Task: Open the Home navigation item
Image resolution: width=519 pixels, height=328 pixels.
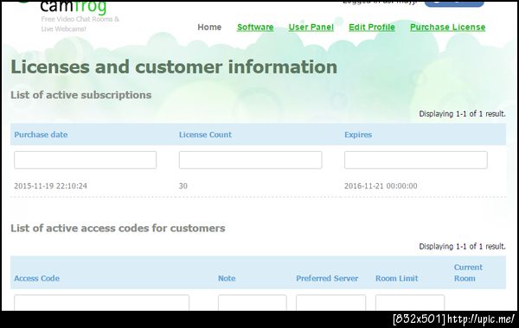Action: (209, 27)
